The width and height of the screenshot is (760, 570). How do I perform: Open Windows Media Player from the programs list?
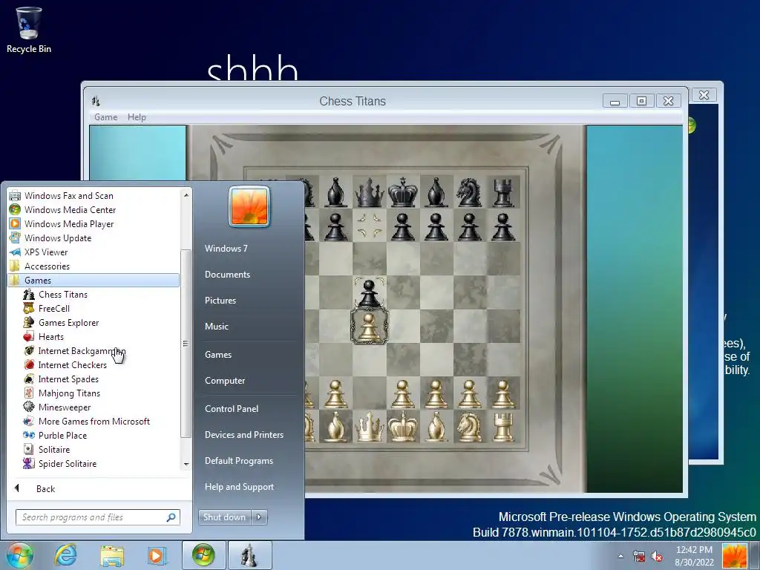pyautogui.click(x=69, y=223)
